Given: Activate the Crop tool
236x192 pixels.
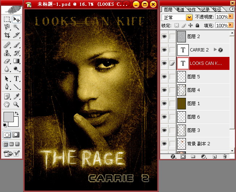Looking at the screenshot, I should tap(7, 35).
